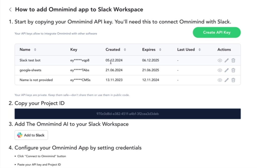Click the Slack logo icon
Image resolution: width=257 pixels, height=168 pixels.
coord(20,135)
